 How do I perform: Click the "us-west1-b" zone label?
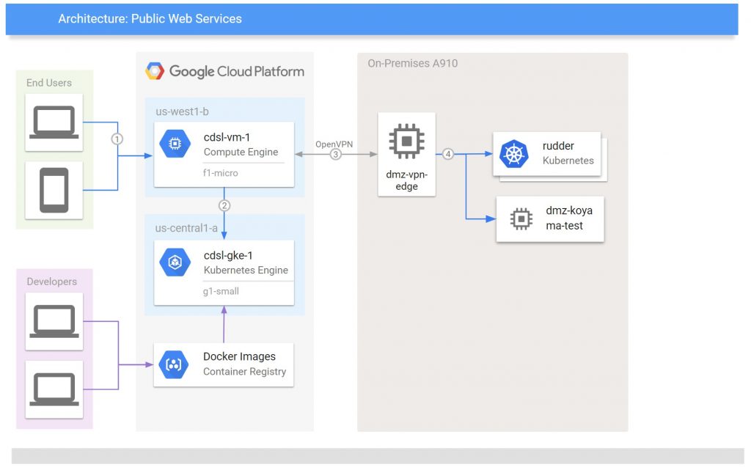point(182,111)
